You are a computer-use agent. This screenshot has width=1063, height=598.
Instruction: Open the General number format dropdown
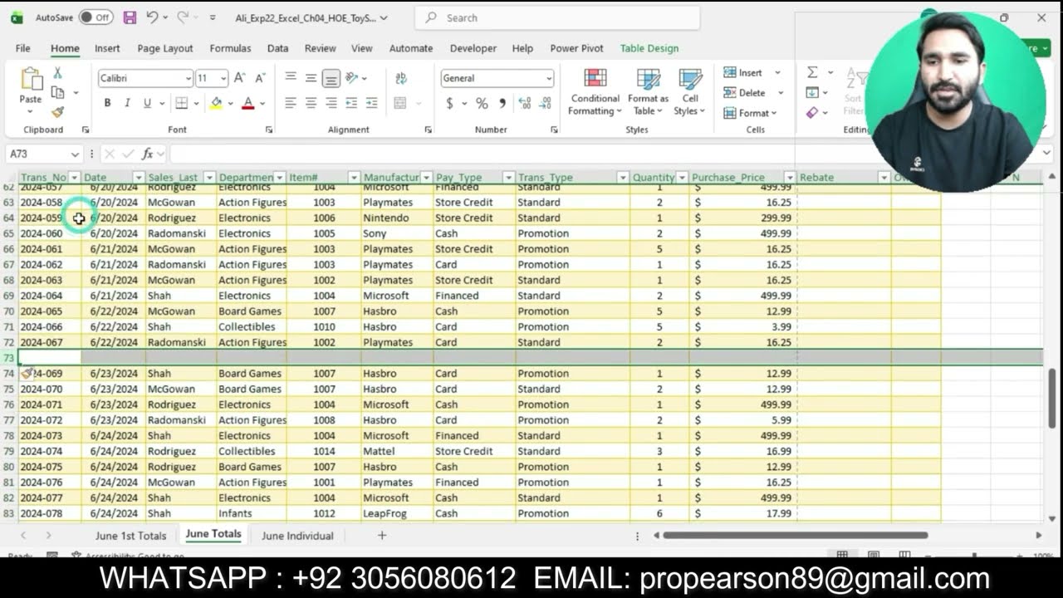(x=549, y=78)
